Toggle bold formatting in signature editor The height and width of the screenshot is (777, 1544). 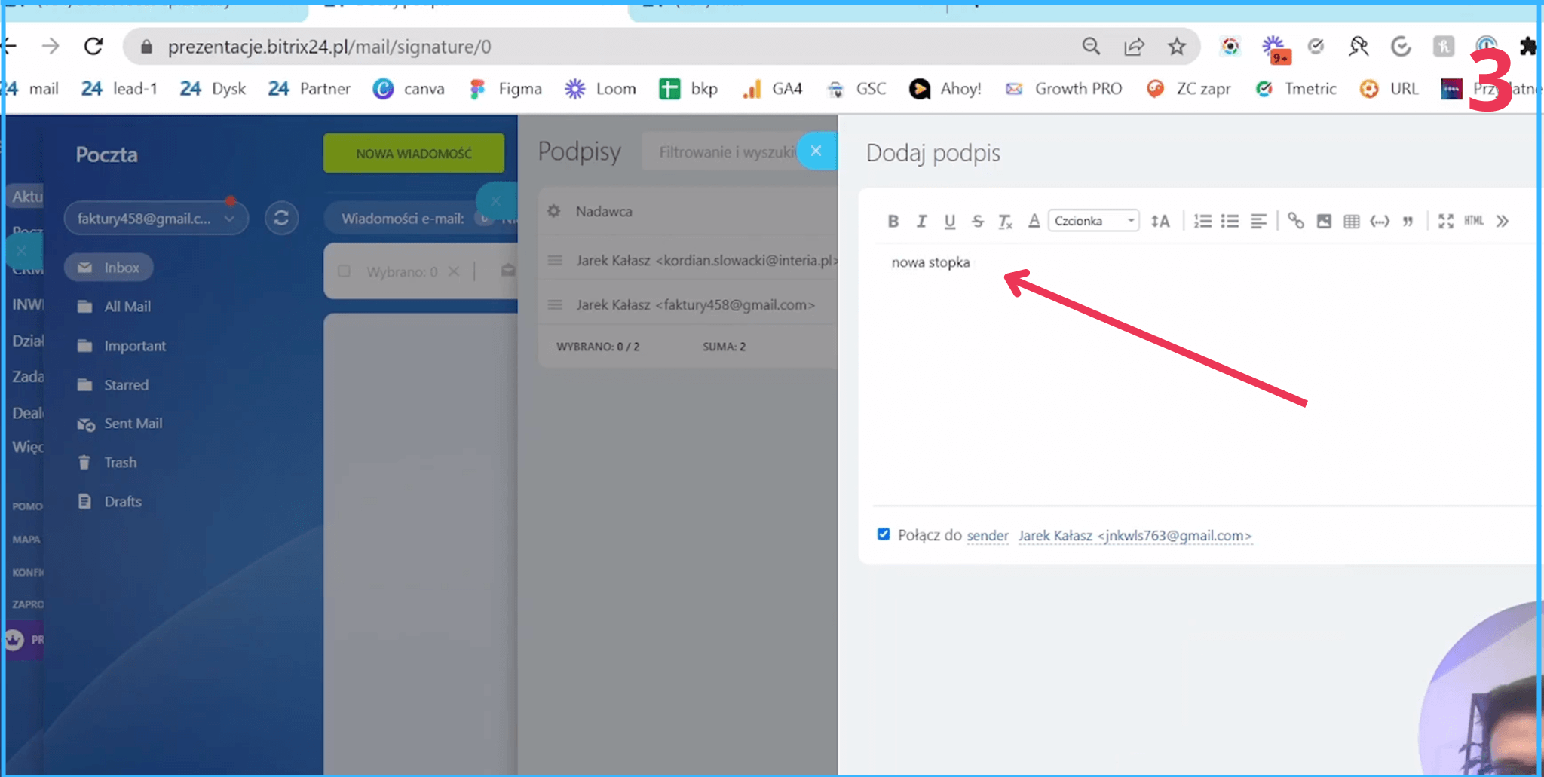tap(893, 221)
